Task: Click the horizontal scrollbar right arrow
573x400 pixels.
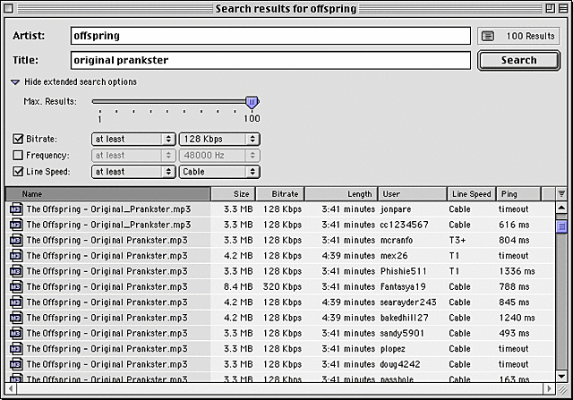Action: pos(549,388)
